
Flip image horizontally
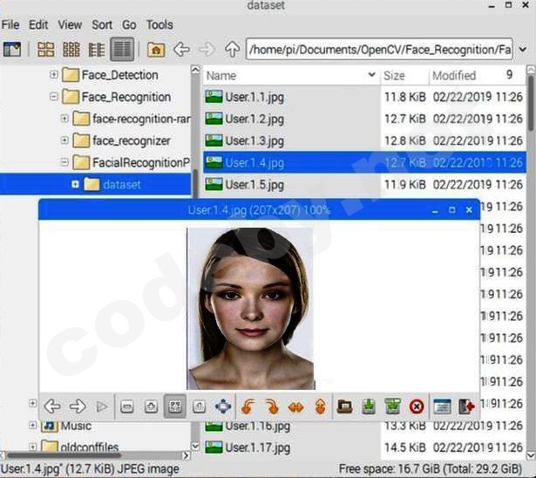click(295, 407)
